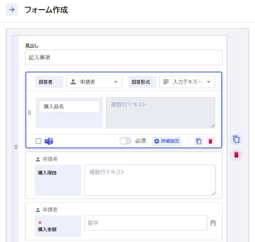This screenshot has width=255, height=242.
Task: Click the 複数行テキスト area for 購入理由
Action: (150, 180)
